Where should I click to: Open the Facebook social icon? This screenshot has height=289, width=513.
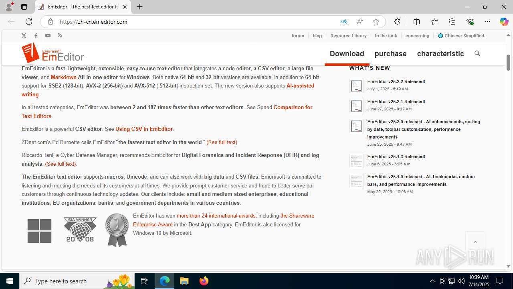click(36, 36)
